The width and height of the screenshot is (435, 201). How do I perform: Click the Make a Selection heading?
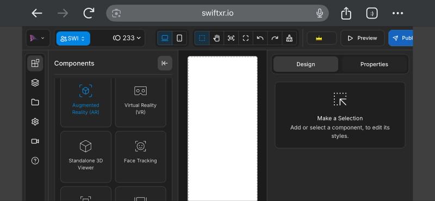coord(340,118)
